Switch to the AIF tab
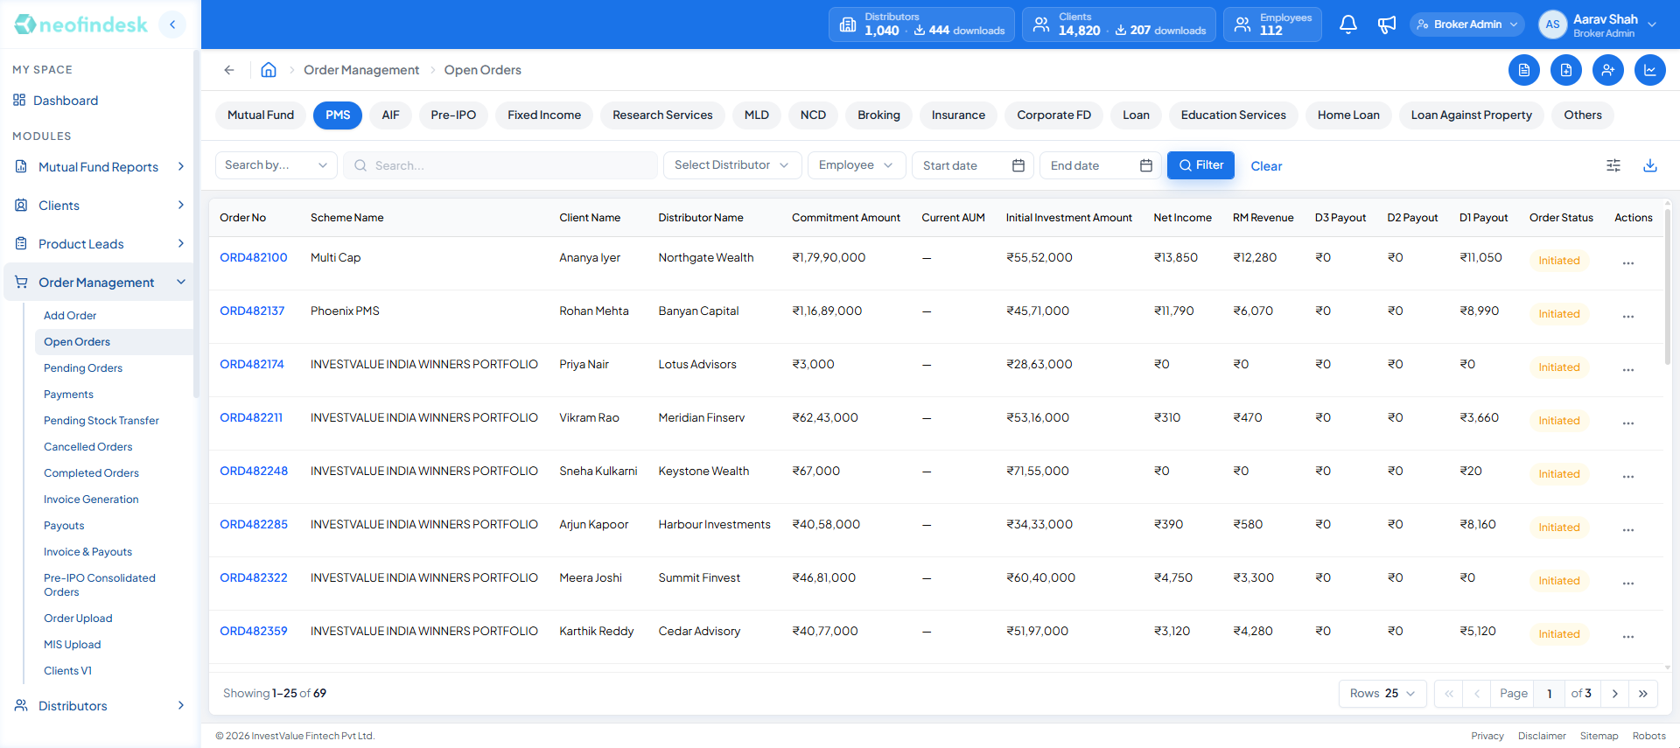This screenshot has width=1680, height=748. tap(390, 115)
